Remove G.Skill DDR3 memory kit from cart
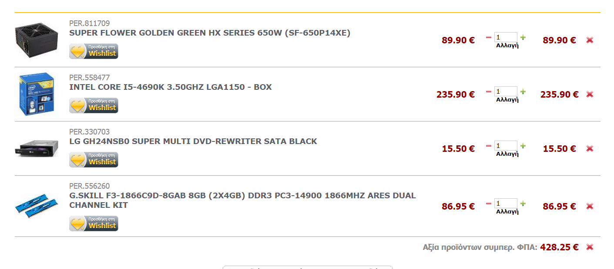 point(590,206)
